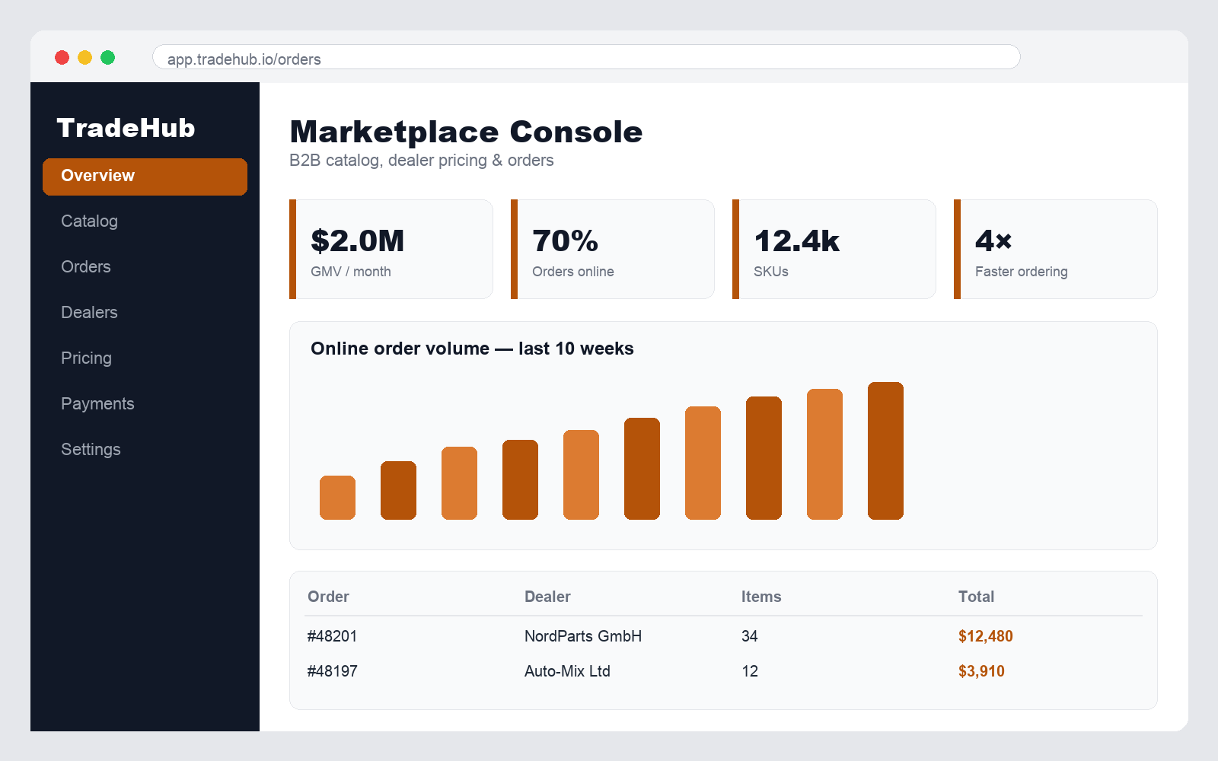
Task: Click the Total column header
Action: [976, 597]
